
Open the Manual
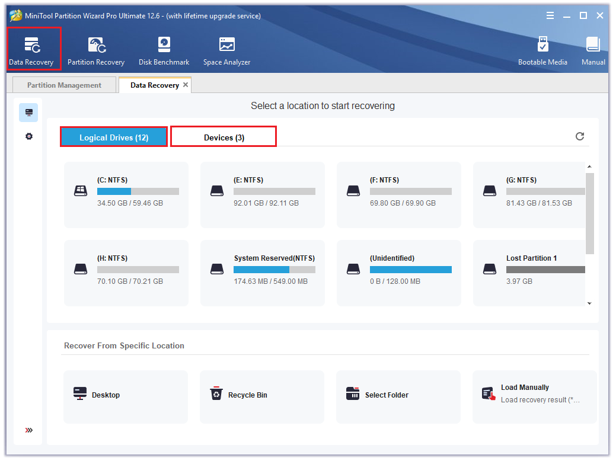(x=593, y=51)
